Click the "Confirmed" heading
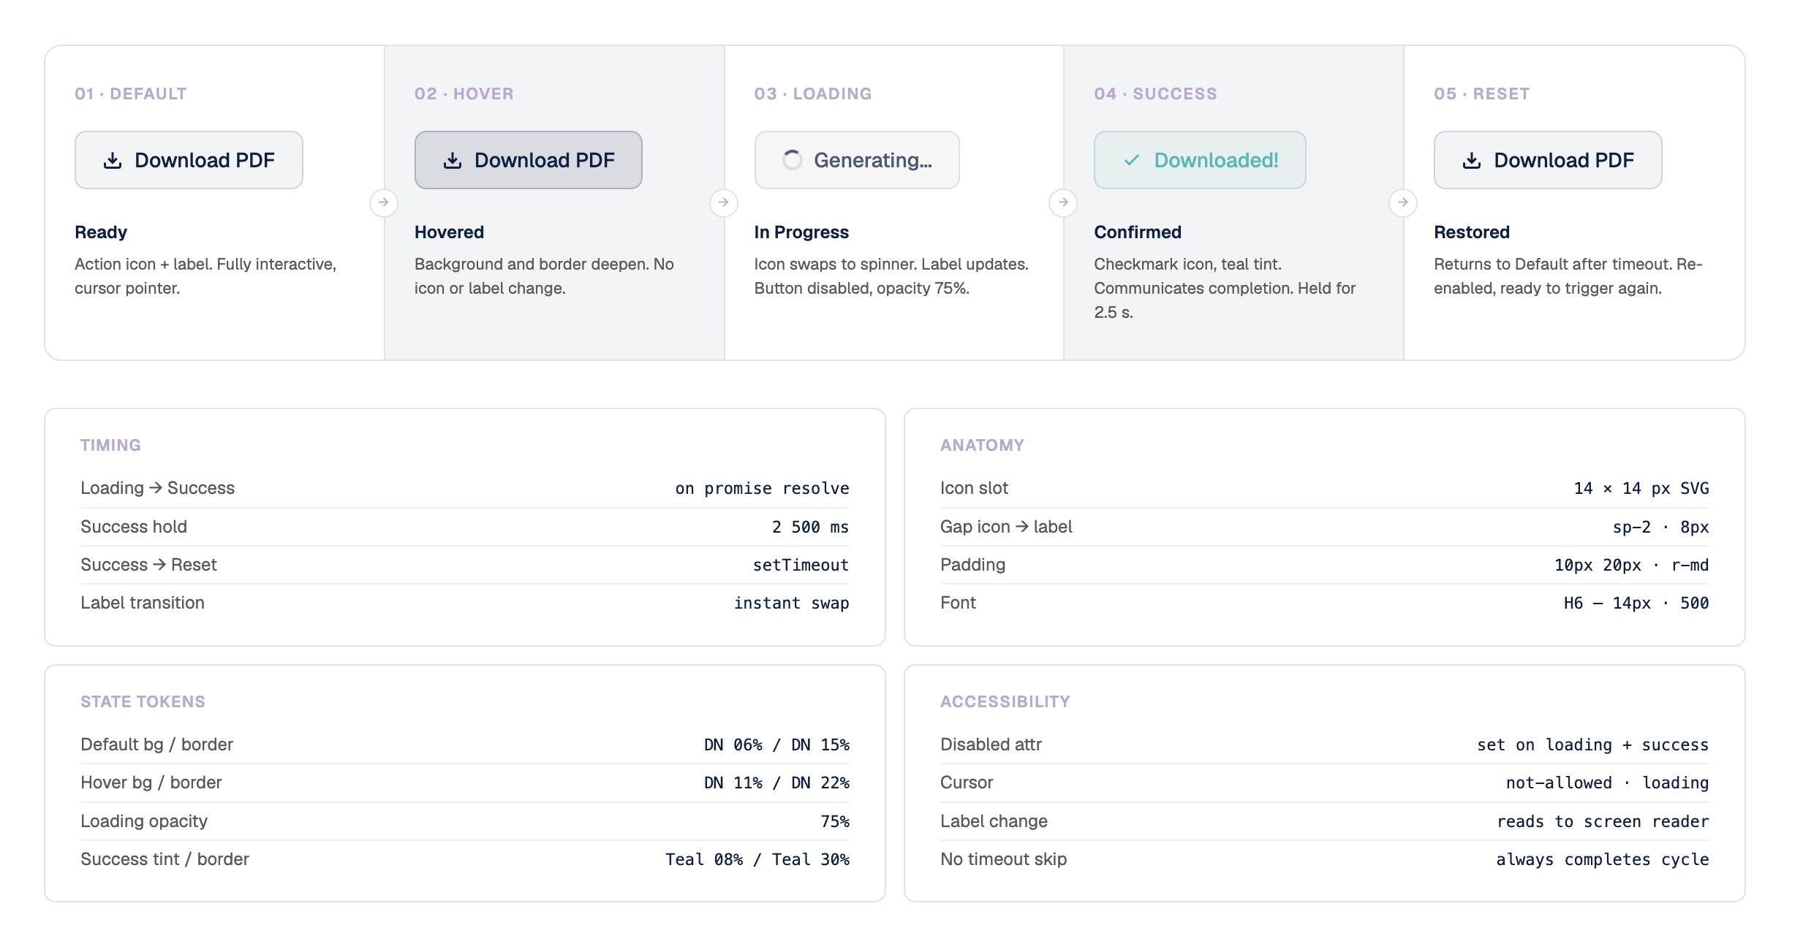 (1138, 232)
